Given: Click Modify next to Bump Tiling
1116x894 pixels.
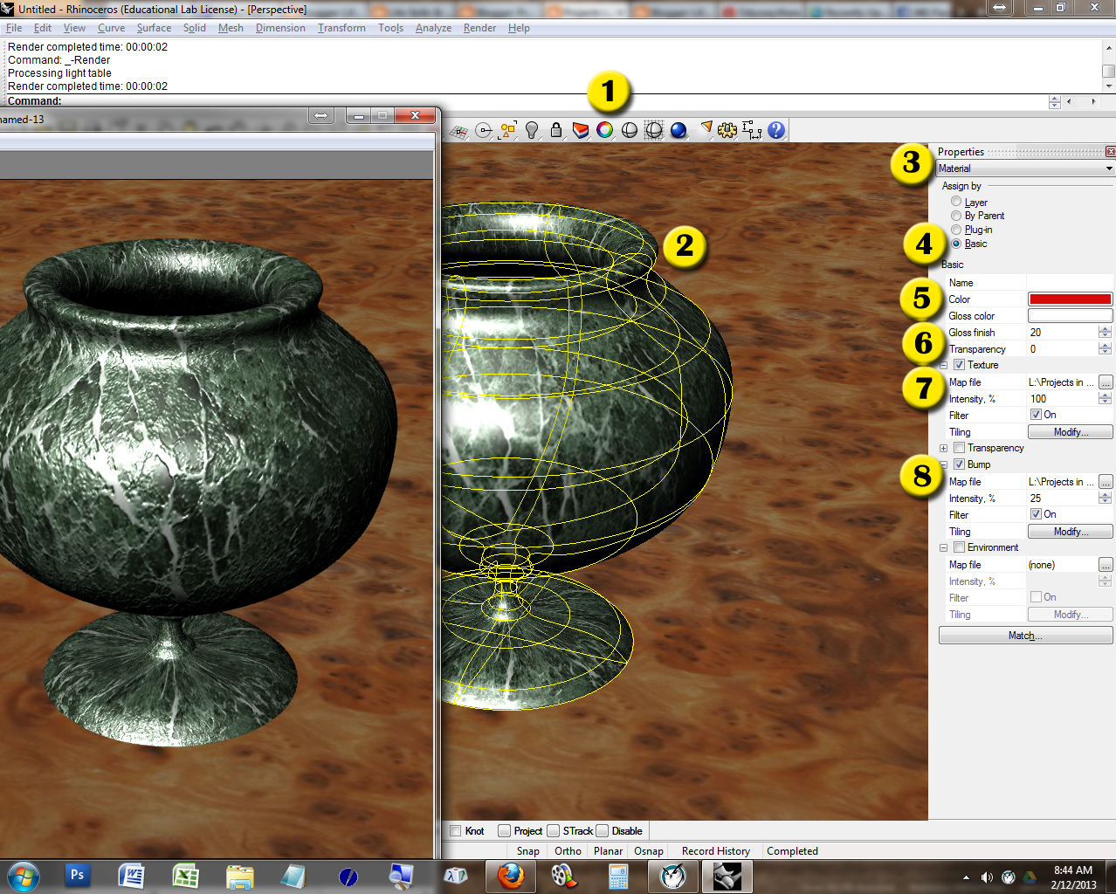Looking at the screenshot, I should pos(1069,531).
